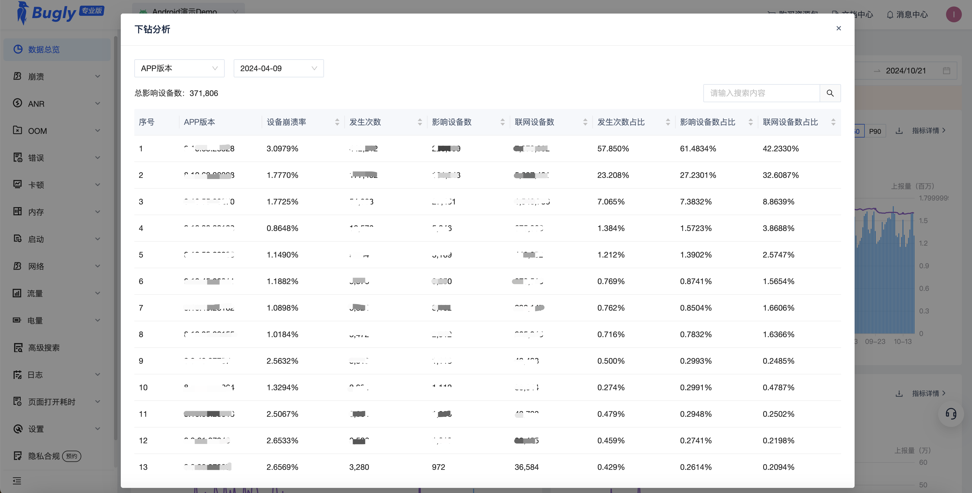Click the 预约 badge
Screen dimensions: 972x493
[x=72, y=456]
